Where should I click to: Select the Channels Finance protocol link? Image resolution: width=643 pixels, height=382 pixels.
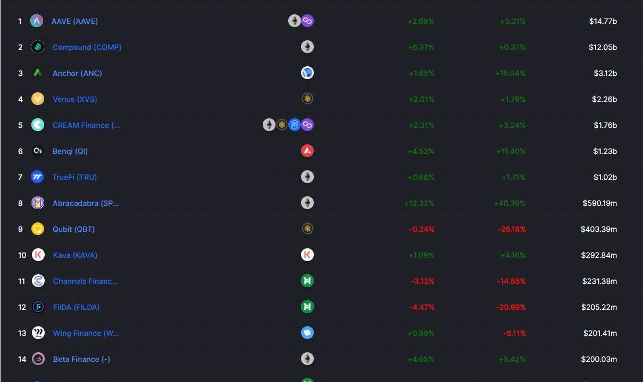click(x=86, y=281)
